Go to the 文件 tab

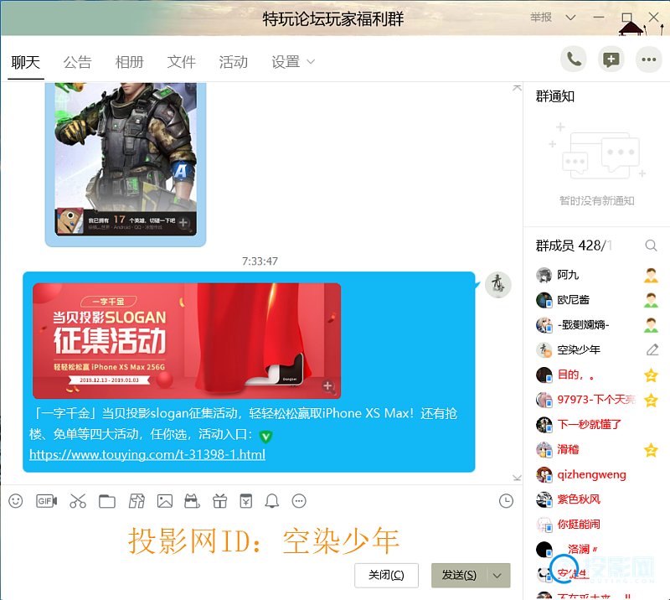point(181,63)
